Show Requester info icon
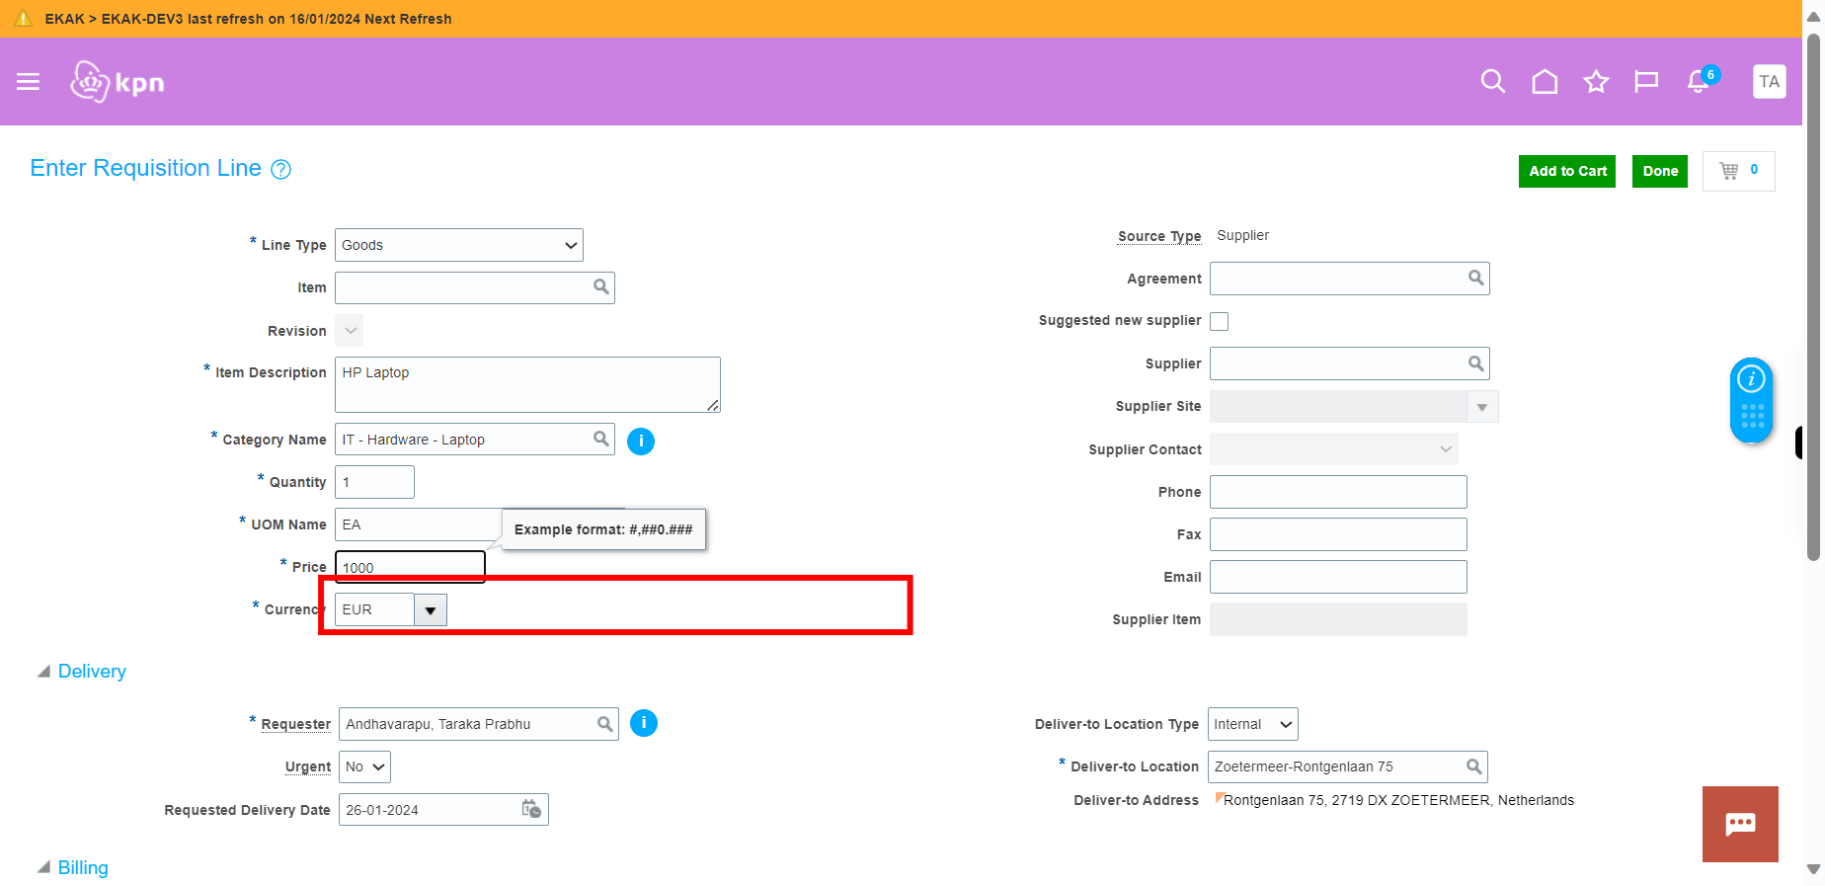Viewport: 1825px width, 886px height. tap(644, 723)
